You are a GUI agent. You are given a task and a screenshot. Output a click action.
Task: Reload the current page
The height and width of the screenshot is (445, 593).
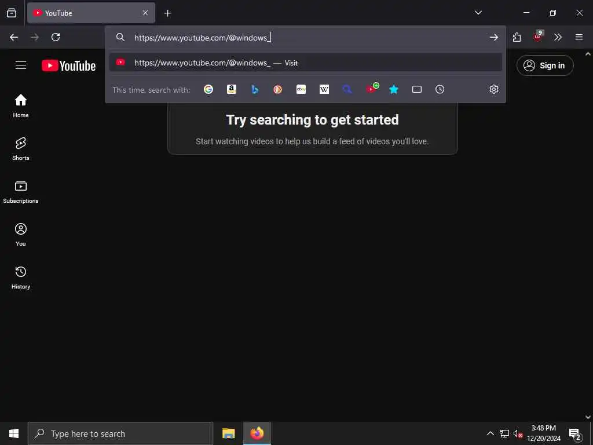56,37
